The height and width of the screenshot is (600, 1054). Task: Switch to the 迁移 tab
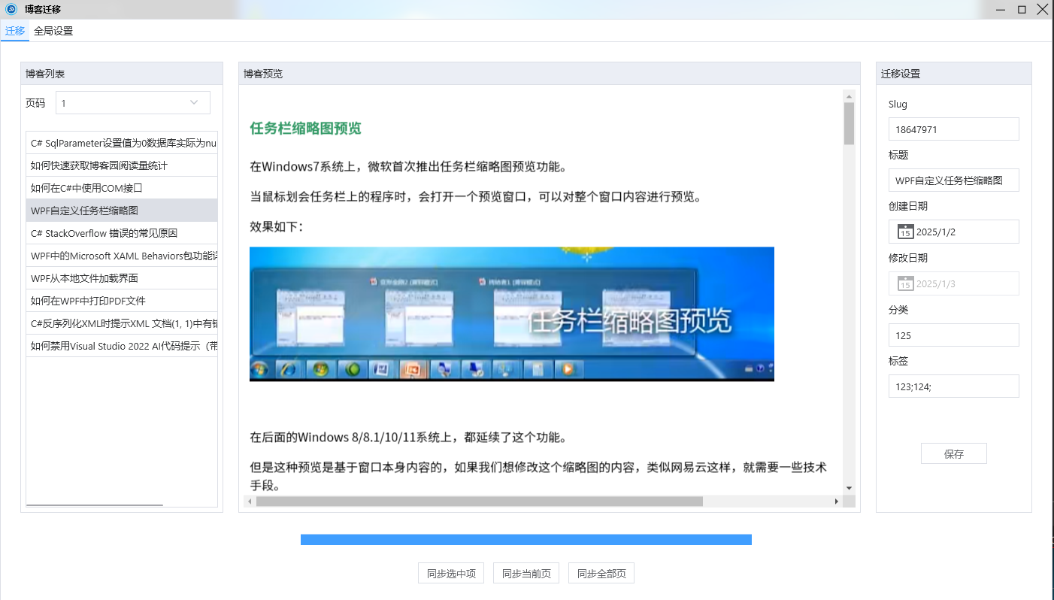[x=15, y=31]
